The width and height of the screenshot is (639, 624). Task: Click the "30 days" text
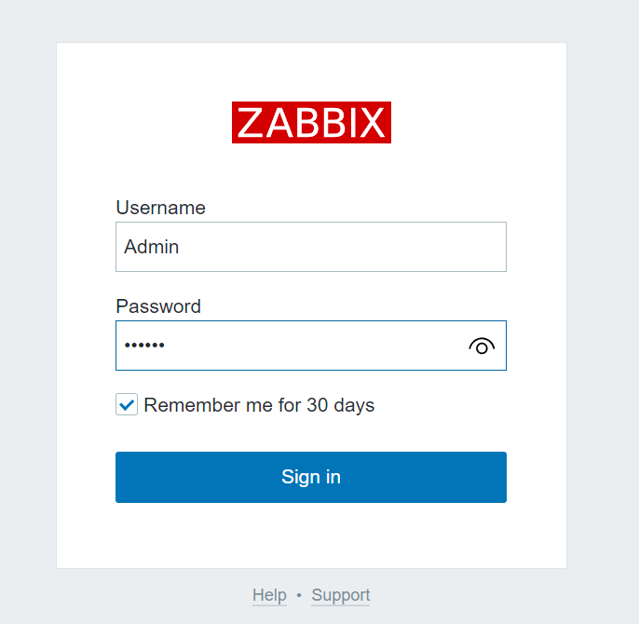coord(341,405)
